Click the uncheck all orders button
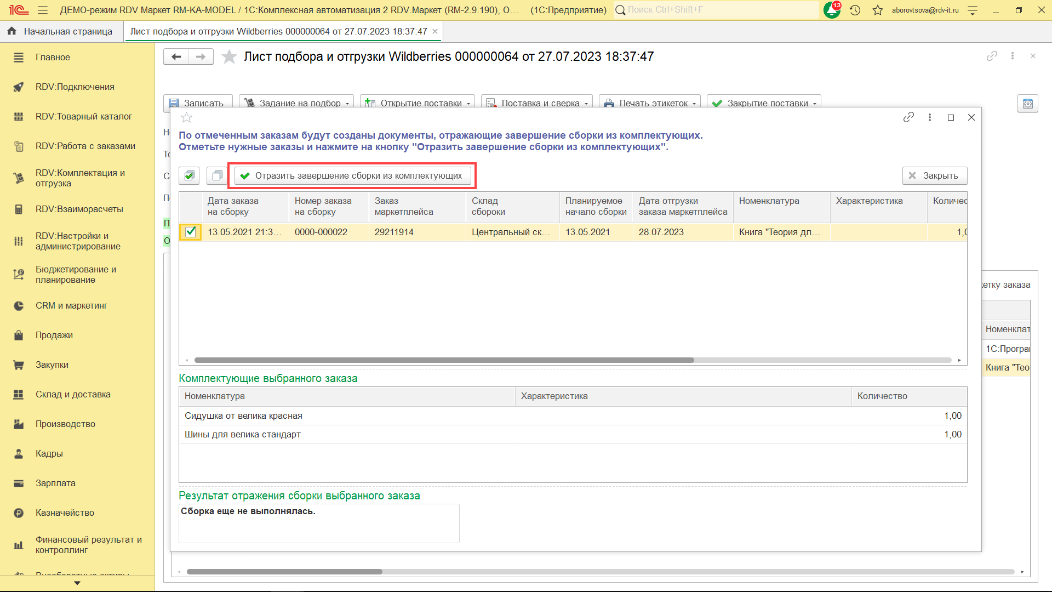The height and width of the screenshot is (592, 1052). pos(217,175)
